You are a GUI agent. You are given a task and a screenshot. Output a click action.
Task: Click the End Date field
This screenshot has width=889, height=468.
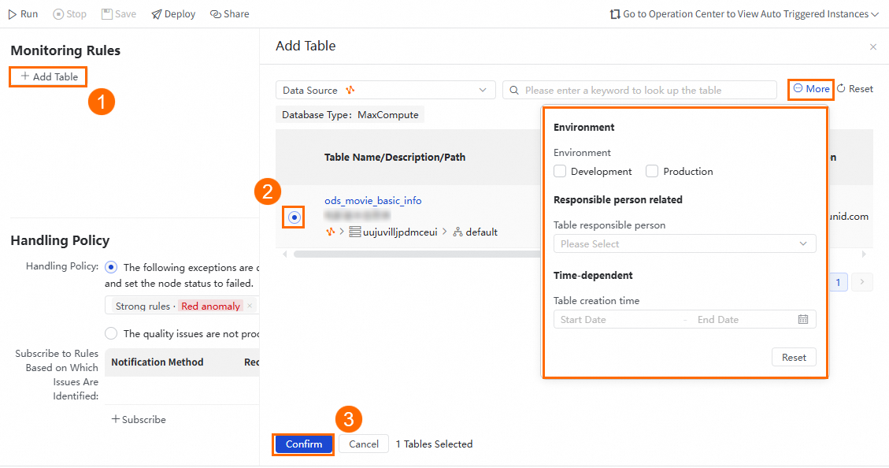coord(743,319)
